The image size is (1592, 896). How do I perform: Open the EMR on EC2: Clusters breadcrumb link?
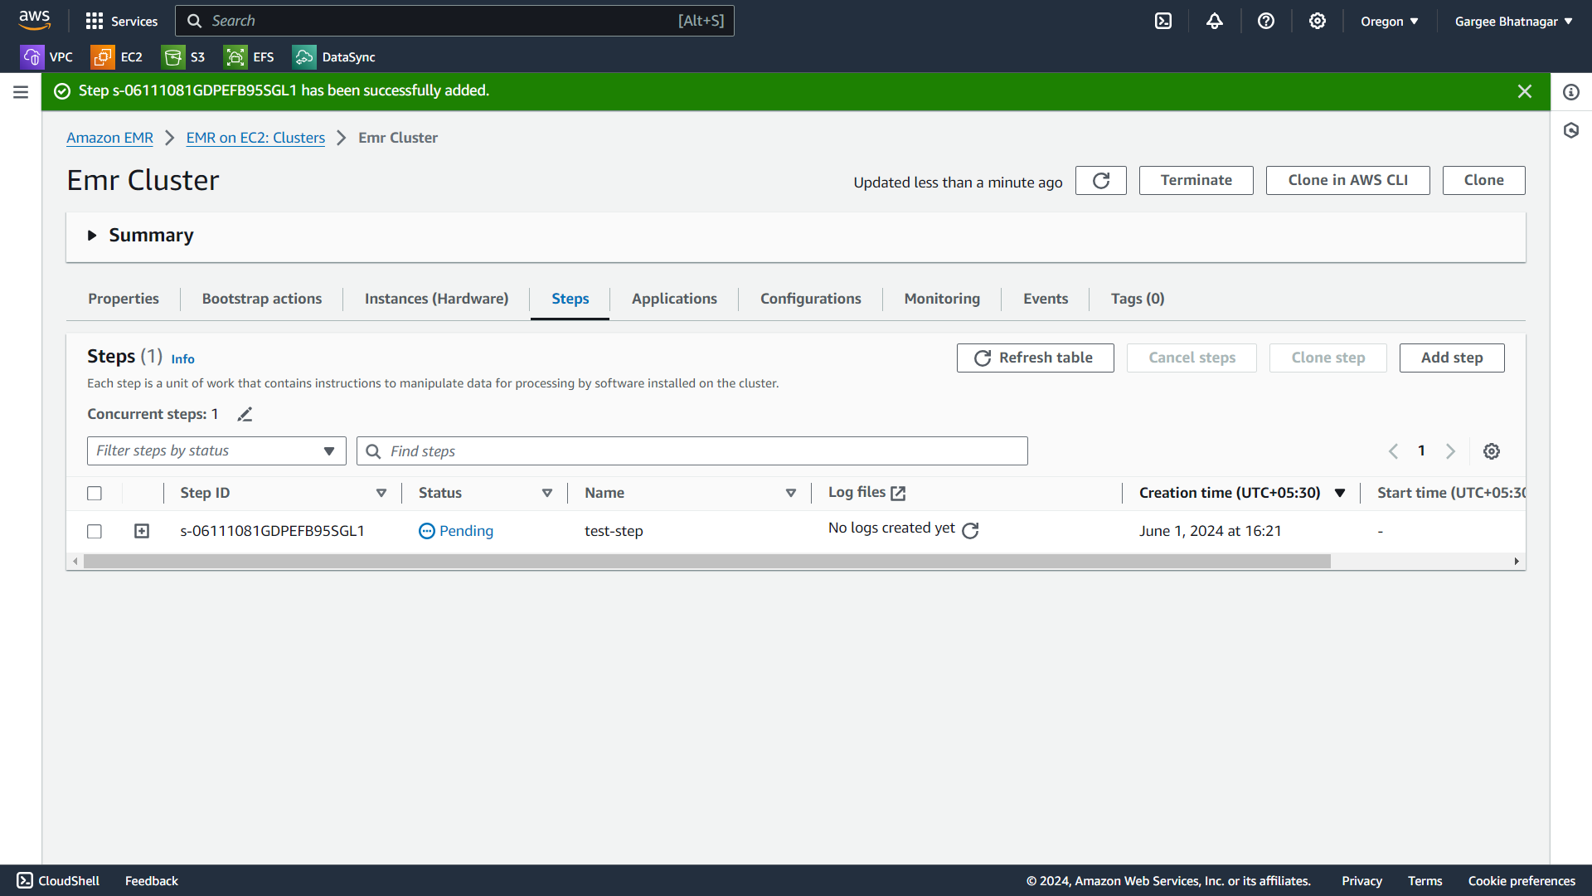click(255, 138)
